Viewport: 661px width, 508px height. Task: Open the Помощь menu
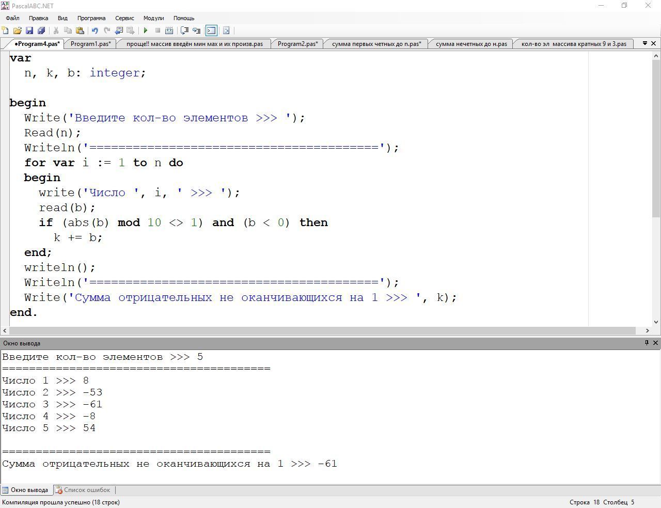184,18
